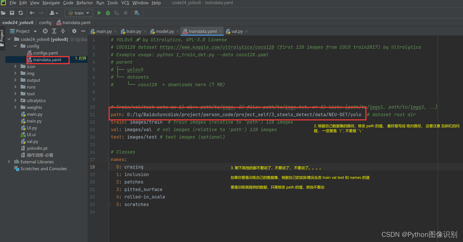Close the train.py editor tab

[145, 31]
